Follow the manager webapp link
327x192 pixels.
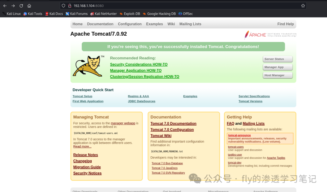coord(123,123)
